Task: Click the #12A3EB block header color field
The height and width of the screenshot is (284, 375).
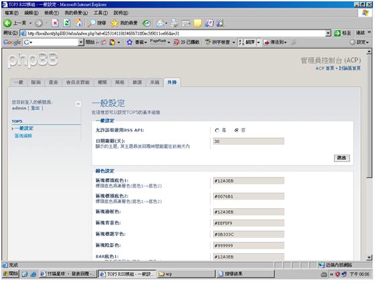Action: pyautogui.click(x=249, y=181)
